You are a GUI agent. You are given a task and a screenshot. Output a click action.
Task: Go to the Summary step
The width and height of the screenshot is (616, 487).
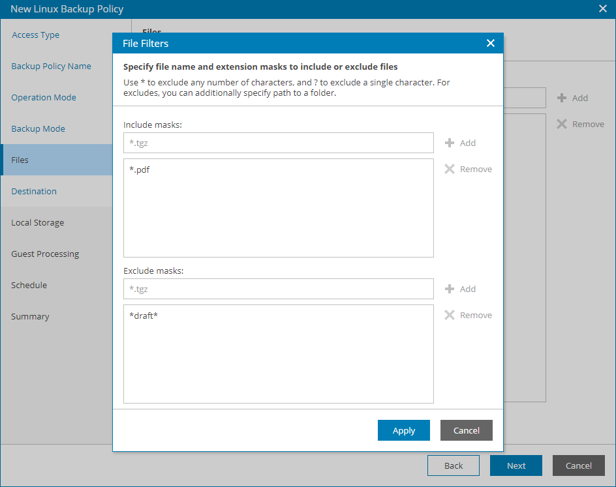30,316
